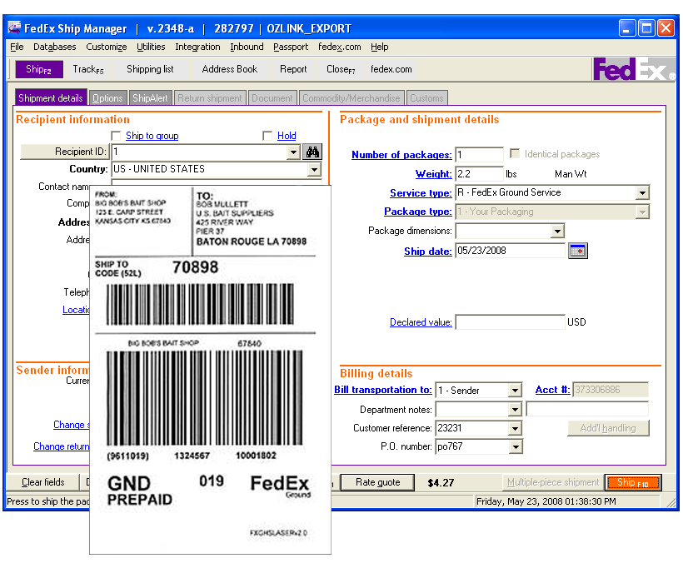
Task: Click the Declared value input field
Action: (x=510, y=322)
